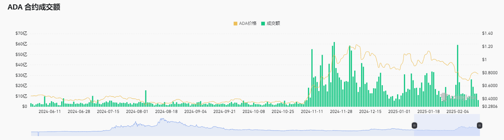The height and width of the screenshot is (140, 504).
Task: Click x-axis label 2024-06-28
Action: 79,111
